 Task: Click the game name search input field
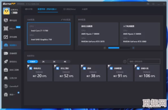(x=144, y=62)
